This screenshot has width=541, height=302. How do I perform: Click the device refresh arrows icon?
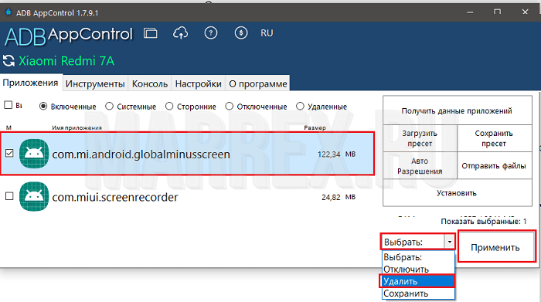[x=9, y=61]
